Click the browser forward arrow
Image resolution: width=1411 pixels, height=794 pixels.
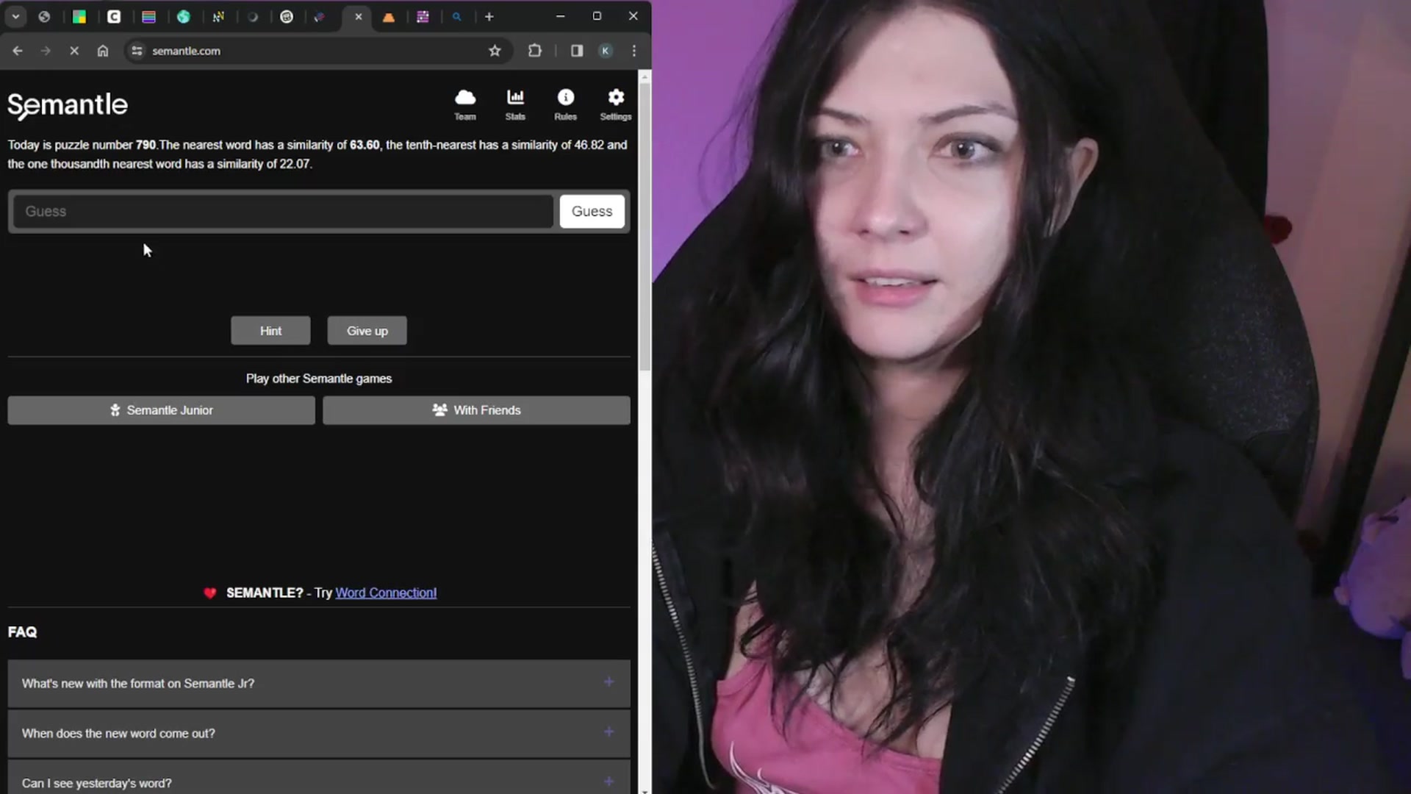pos(46,51)
